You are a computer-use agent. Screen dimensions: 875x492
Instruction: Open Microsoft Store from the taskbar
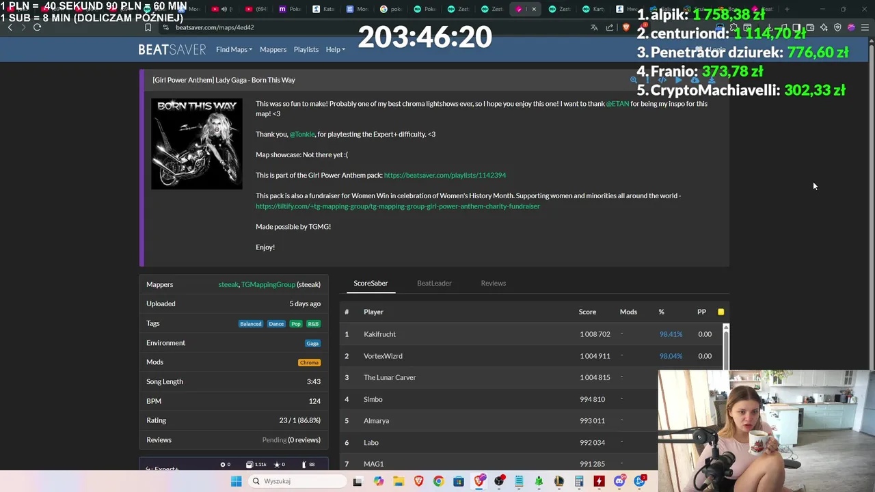[458, 481]
